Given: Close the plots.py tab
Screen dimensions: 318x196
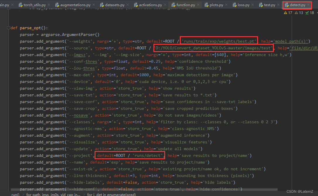Looking at the screenshot, I should click(x=226, y=5).
